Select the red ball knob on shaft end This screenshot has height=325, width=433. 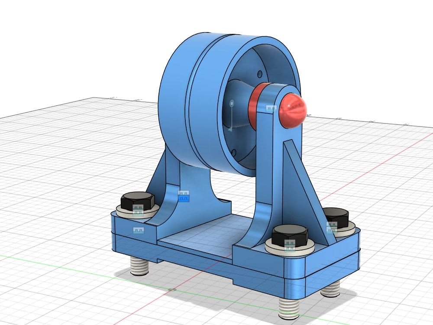click(293, 111)
